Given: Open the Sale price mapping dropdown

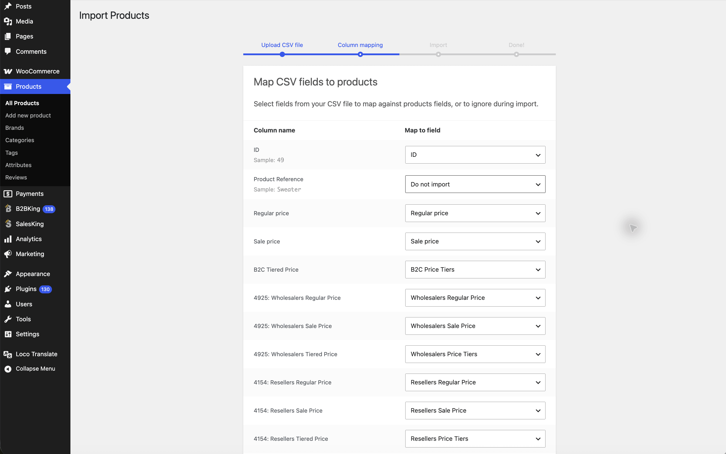Looking at the screenshot, I should (475, 241).
